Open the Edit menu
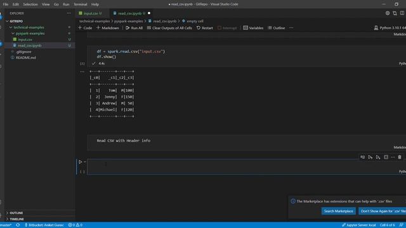 [15, 4]
